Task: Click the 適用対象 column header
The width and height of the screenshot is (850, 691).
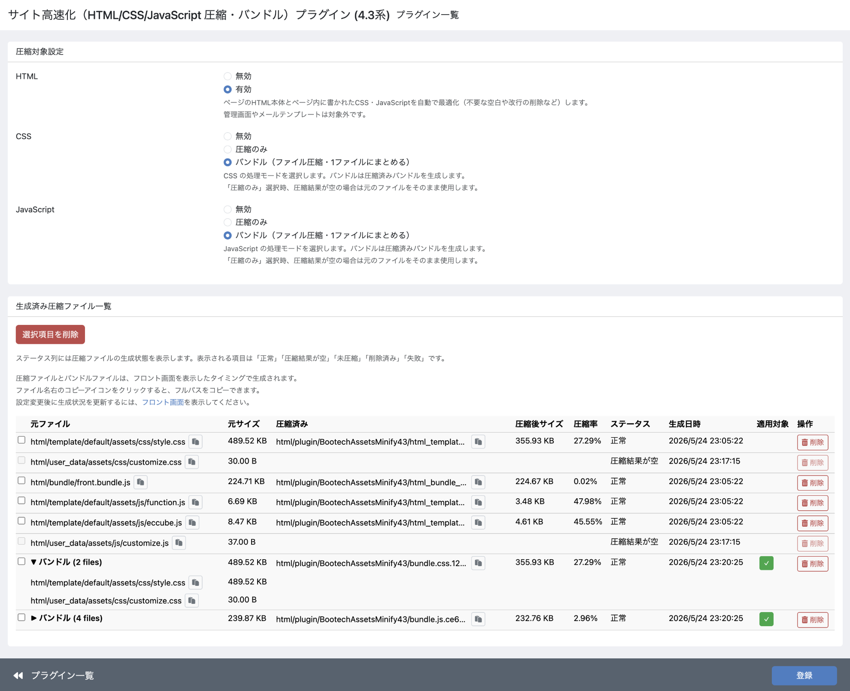Action: pyautogui.click(x=773, y=424)
